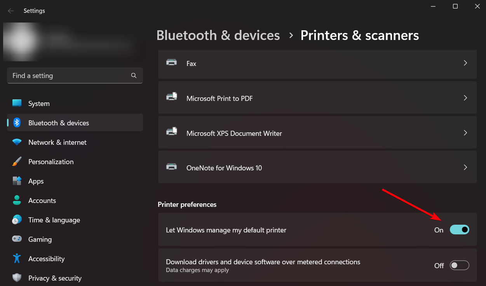Select the System settings icon
The height and width of the screenshot is (286, 486).
pyautogui.click(x=17, y=103)
